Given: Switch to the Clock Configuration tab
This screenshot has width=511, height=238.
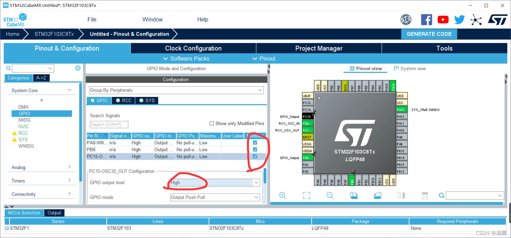Looking at the screenshot, I should 193,48.
